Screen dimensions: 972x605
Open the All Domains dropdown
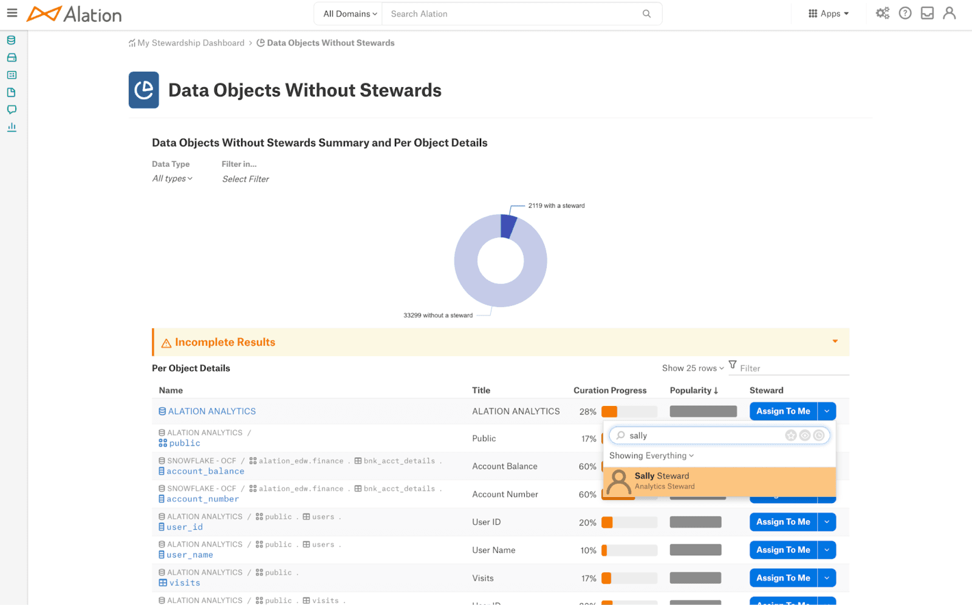[349, 14]
